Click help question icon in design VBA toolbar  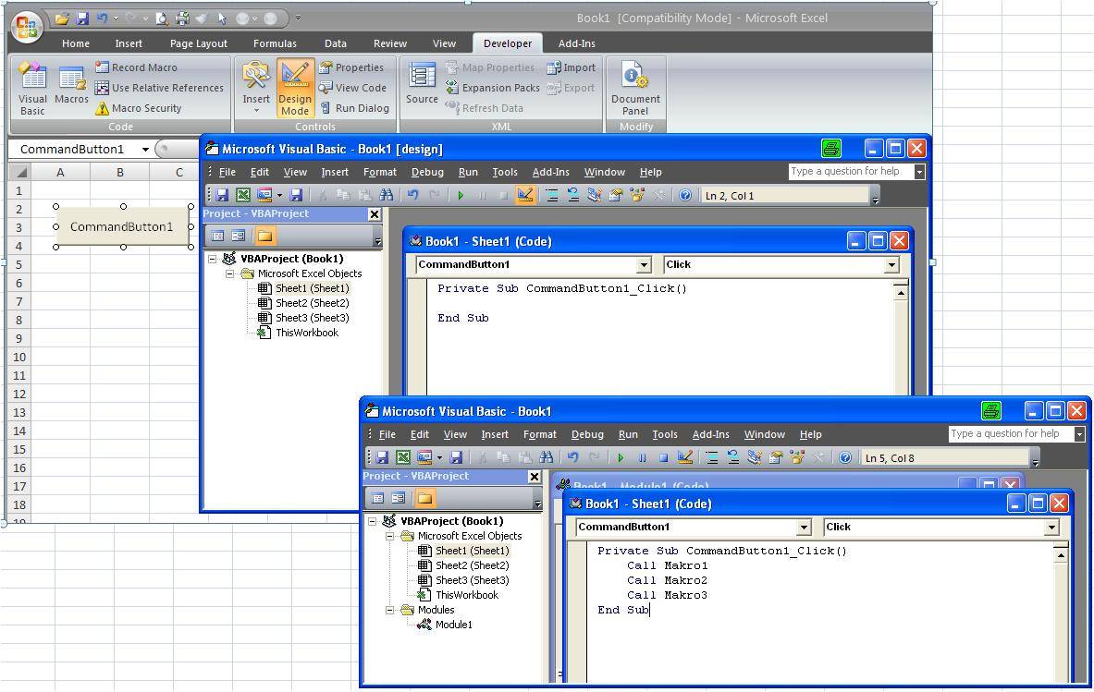[685, 196]
